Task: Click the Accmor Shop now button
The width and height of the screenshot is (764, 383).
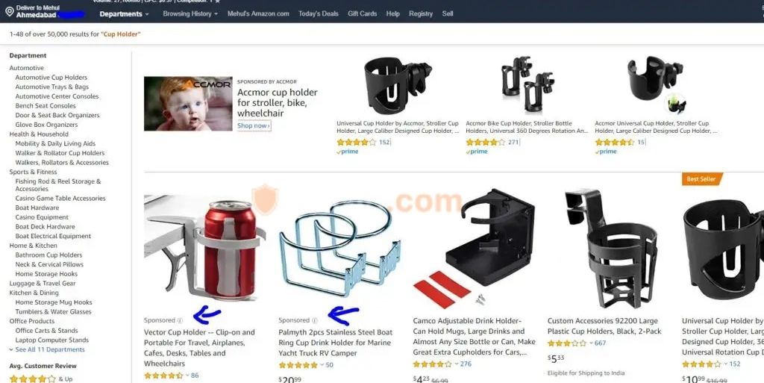Action: 254,125
